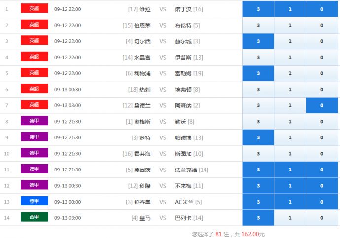The width and height of the screenshot is (340, 238).
Task: Click 西甲 league tag in row 14
Action: click(x=34, y=217)
